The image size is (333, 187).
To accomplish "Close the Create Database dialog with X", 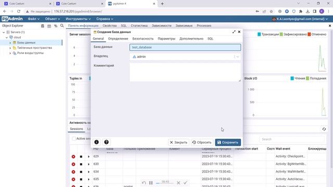I will [239, 32].
